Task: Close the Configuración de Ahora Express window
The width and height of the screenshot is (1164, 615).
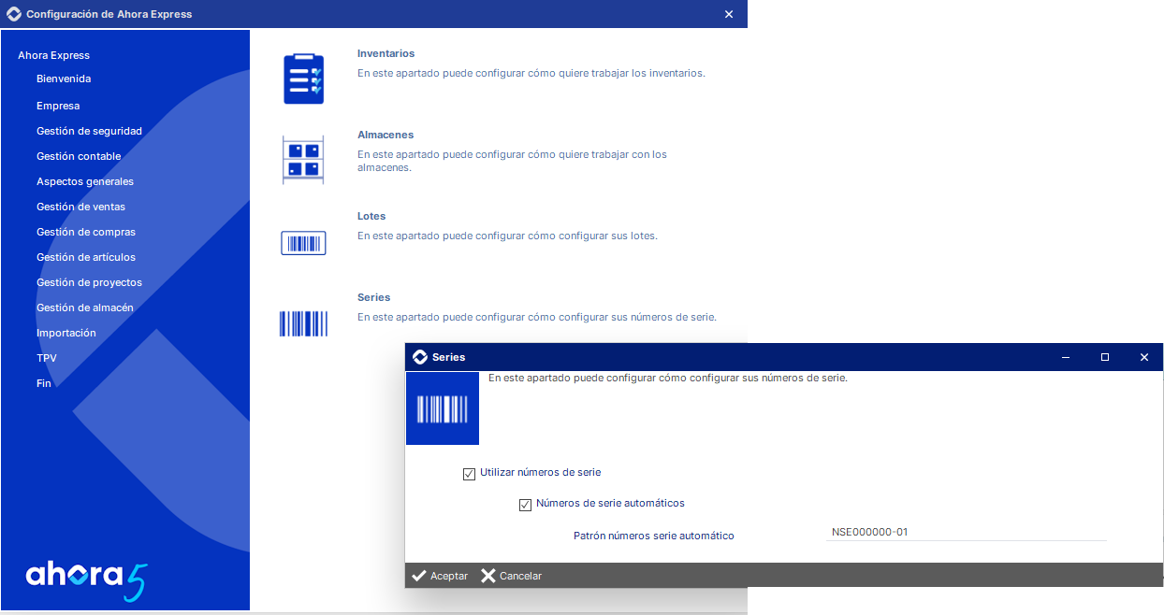Action: tap(729, 14)
